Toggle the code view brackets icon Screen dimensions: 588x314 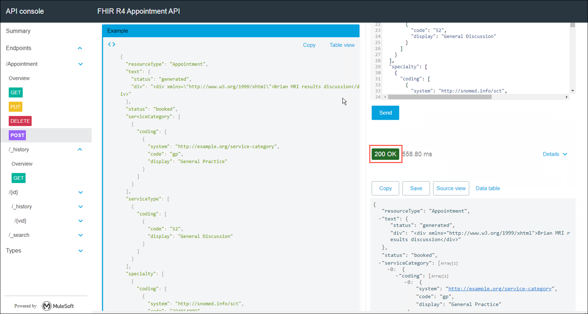(112, 45)
